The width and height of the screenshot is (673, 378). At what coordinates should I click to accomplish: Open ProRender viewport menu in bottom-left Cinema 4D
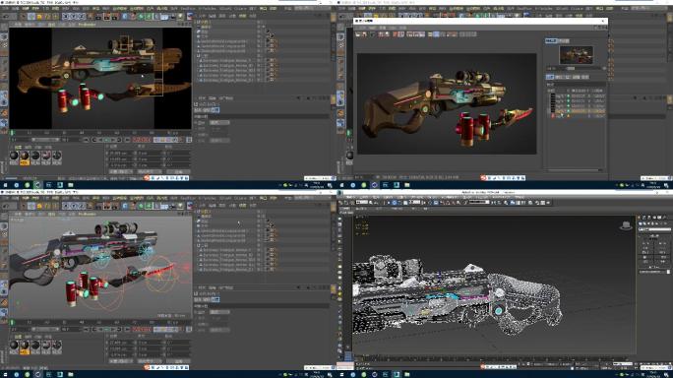coord(87,214)
